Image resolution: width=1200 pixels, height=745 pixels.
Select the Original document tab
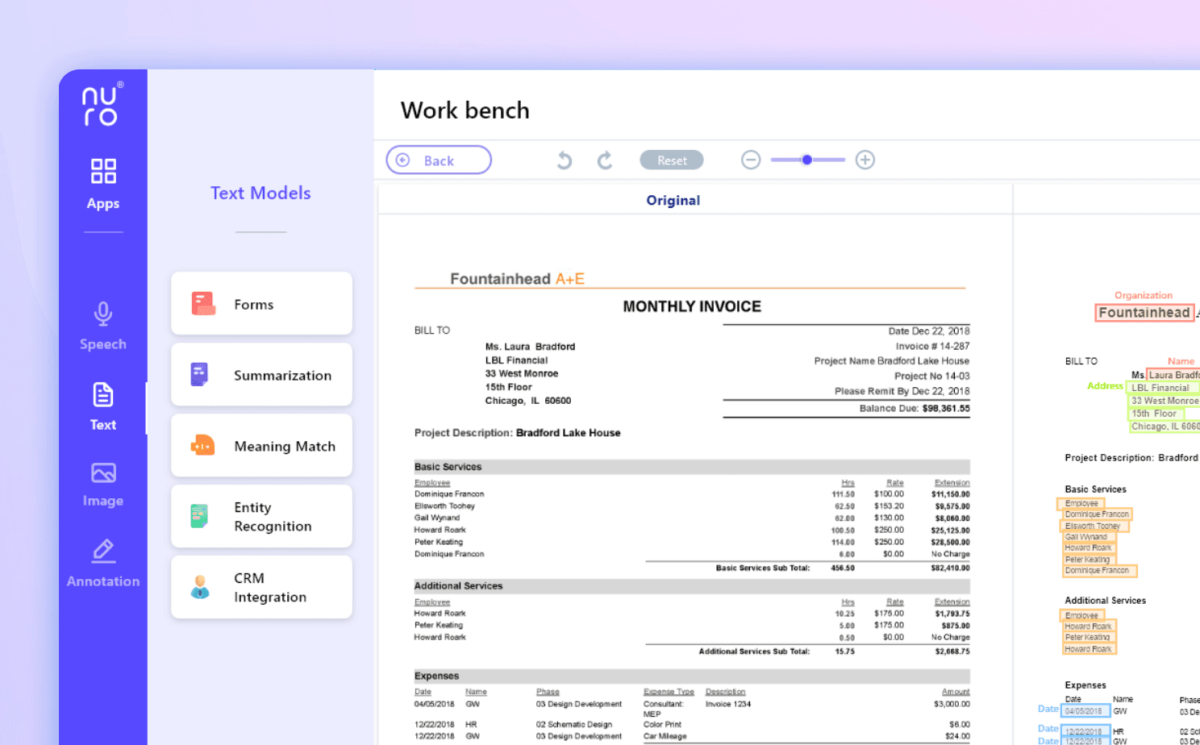tap(673, 200)
